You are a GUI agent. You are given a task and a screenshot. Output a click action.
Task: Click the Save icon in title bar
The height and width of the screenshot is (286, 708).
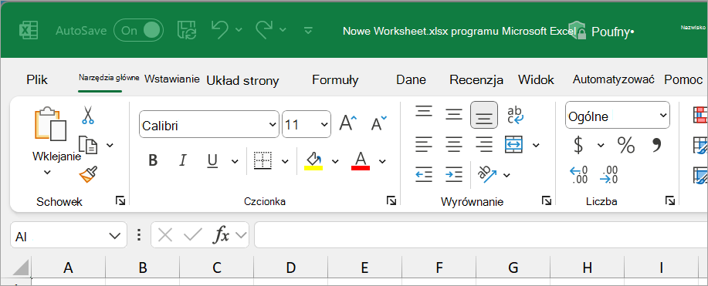186,30
